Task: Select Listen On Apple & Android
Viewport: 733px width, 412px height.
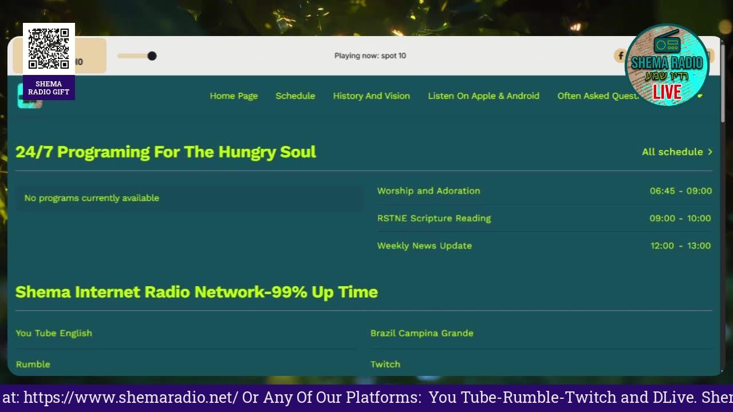Action: click(483, 96)
